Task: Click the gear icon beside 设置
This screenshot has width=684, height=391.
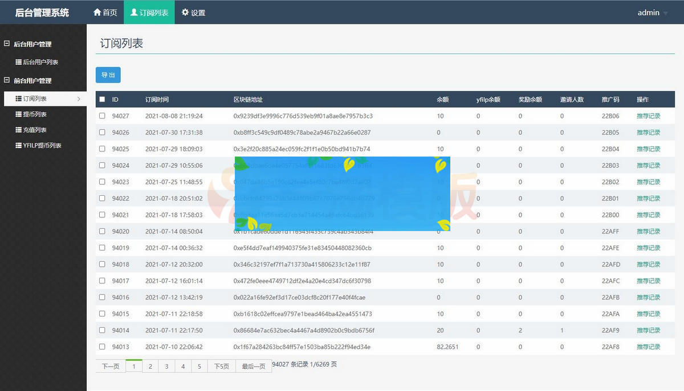Action: click(x=185, y=13)
